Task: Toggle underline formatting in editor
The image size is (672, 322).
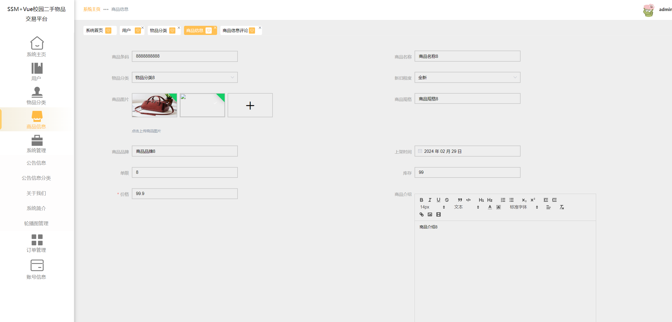Action: coord(438,200)
